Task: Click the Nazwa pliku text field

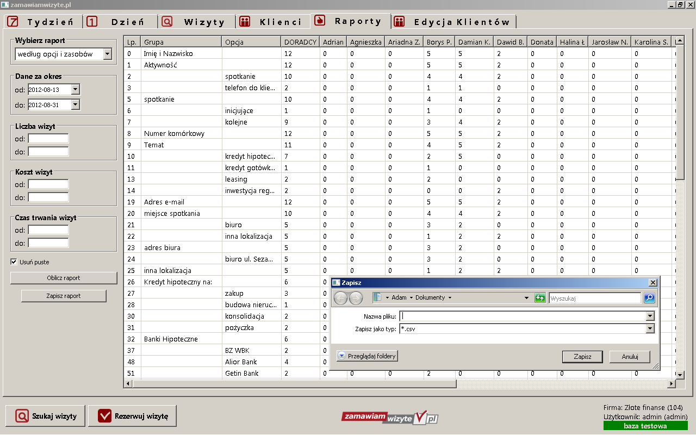Action: point(523,316)
